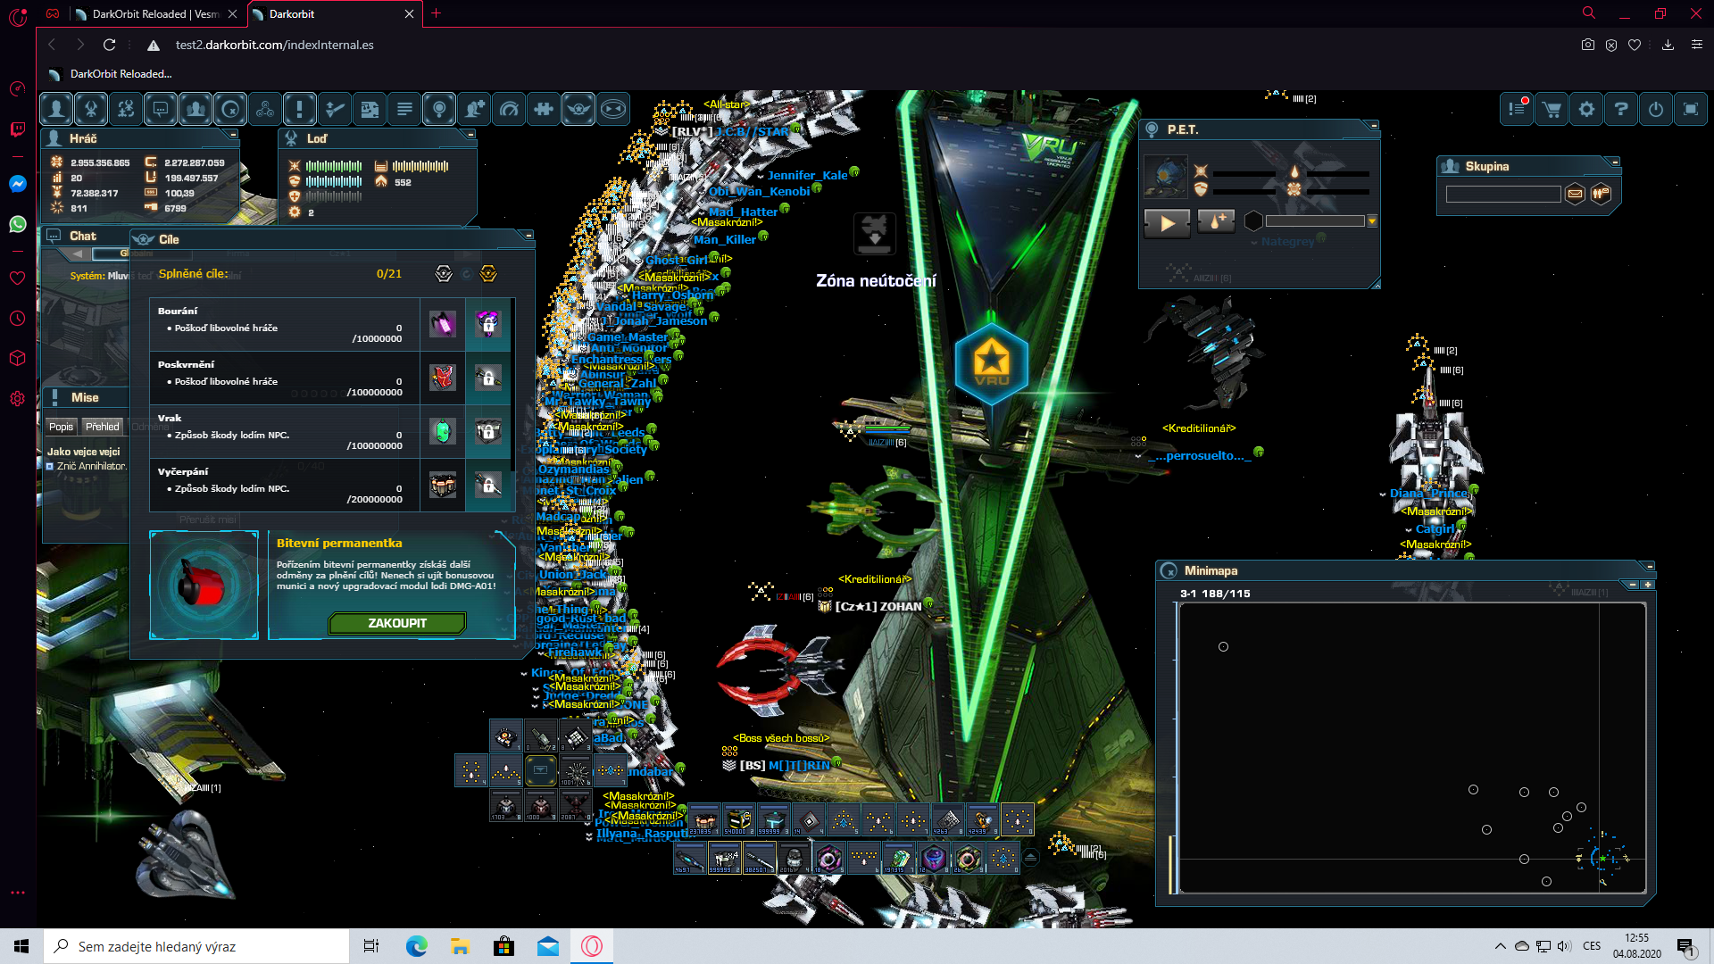Minimize the Skupina panel

pos(1615,162)
